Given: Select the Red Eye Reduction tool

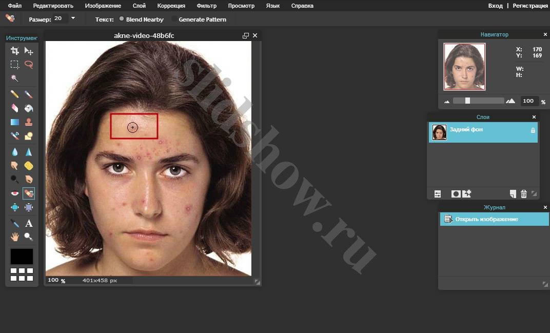Looking at the screenshot, I should 15,193.
